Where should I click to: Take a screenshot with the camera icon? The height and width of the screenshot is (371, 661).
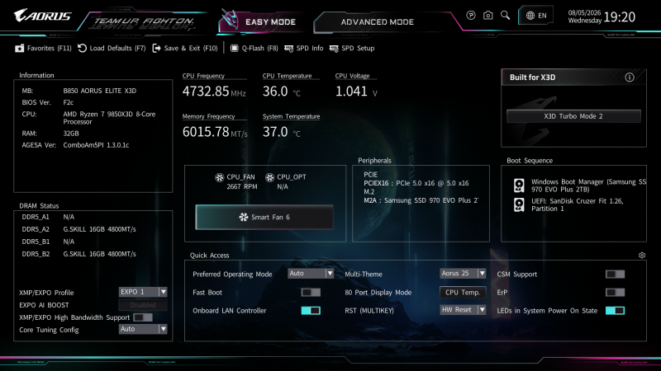(x=487, y=16)
